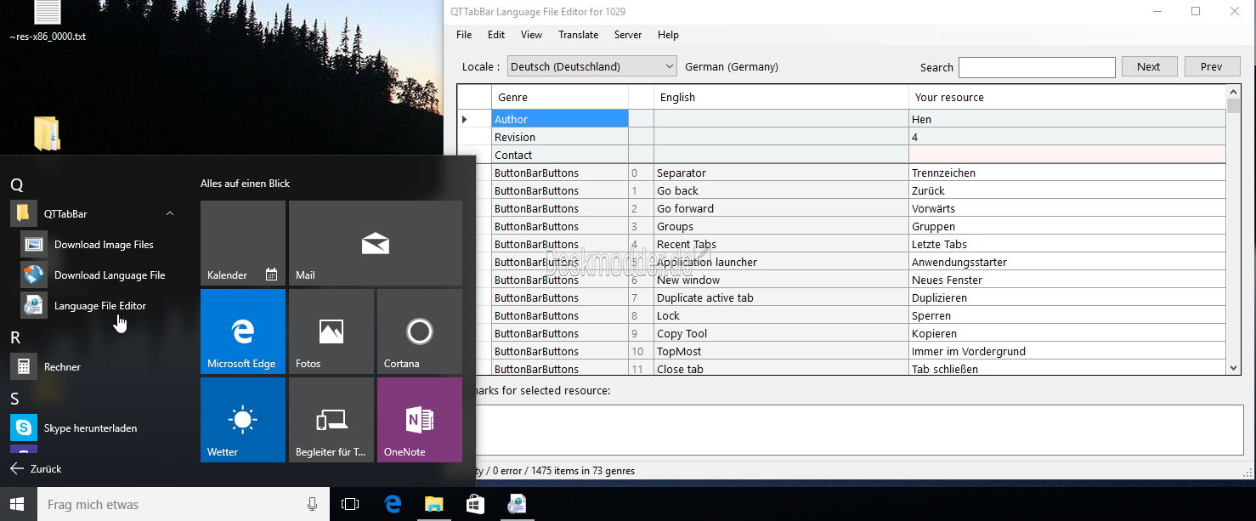This screenshot has height=521, width=1256.
Task: Select the 'Anwendungsstarter' resource cell
Action: [1067, 262]
